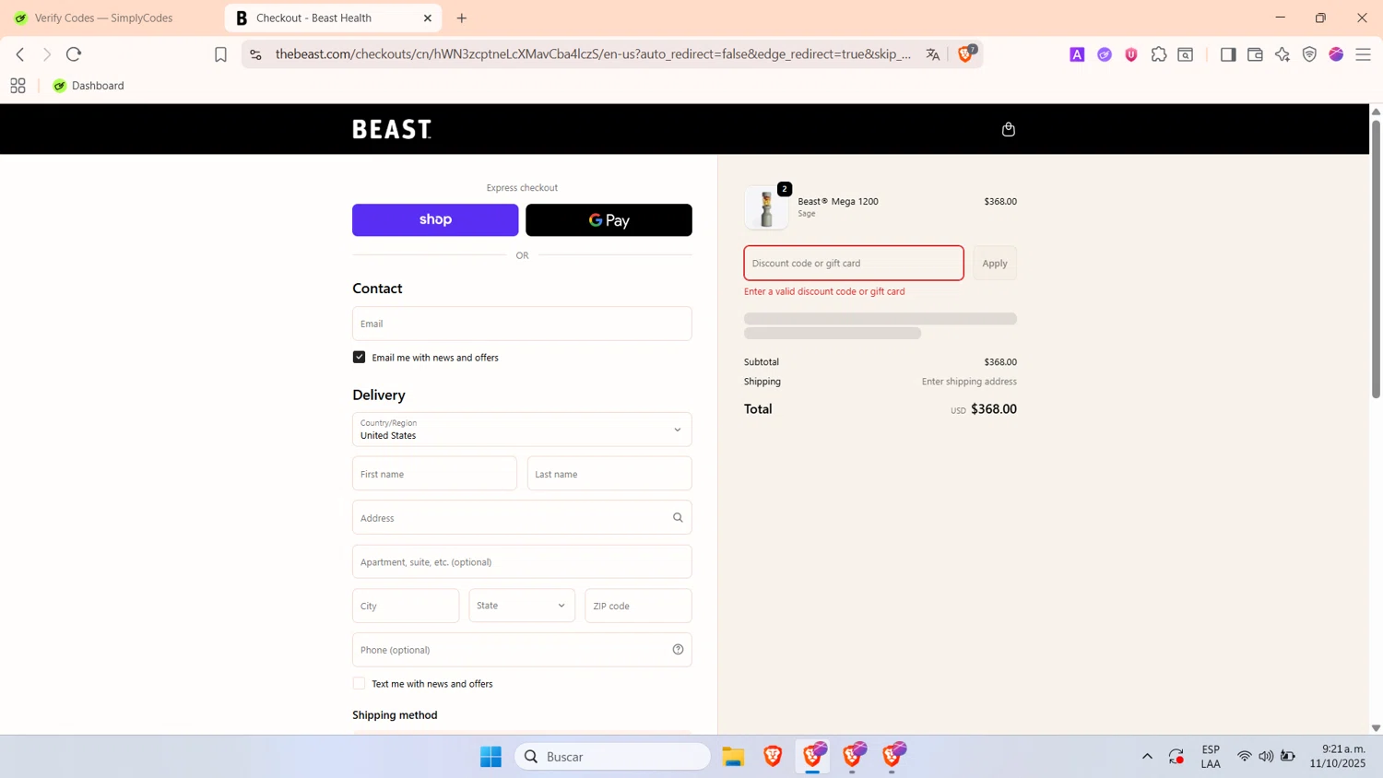Open Windows Start menu

point(491,757)
